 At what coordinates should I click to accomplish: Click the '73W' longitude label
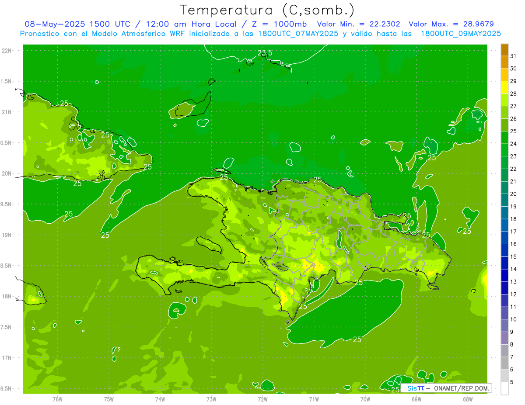(x=211, y=399)
